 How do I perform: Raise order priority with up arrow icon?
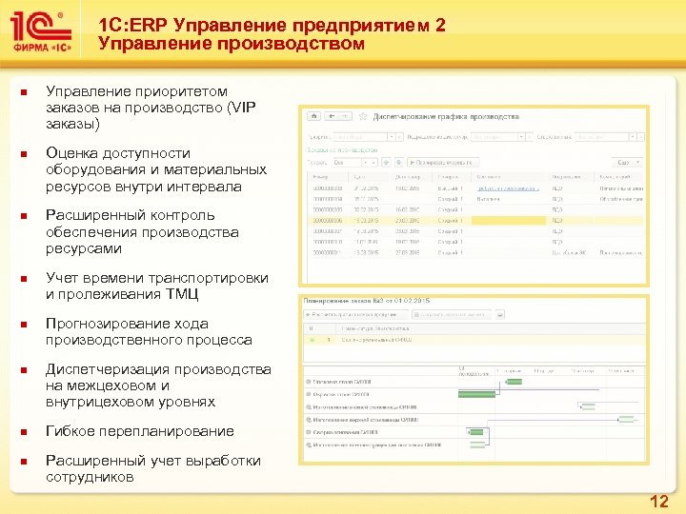point(386,163)
